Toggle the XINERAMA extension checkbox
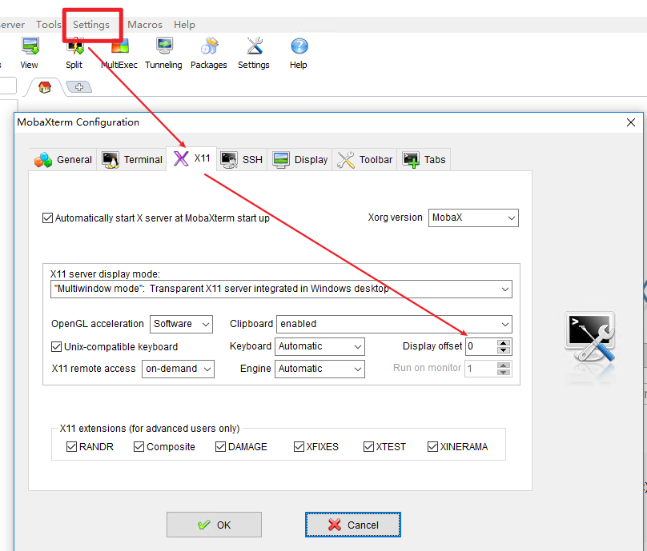647x551 pixels. tap(432, 447)
